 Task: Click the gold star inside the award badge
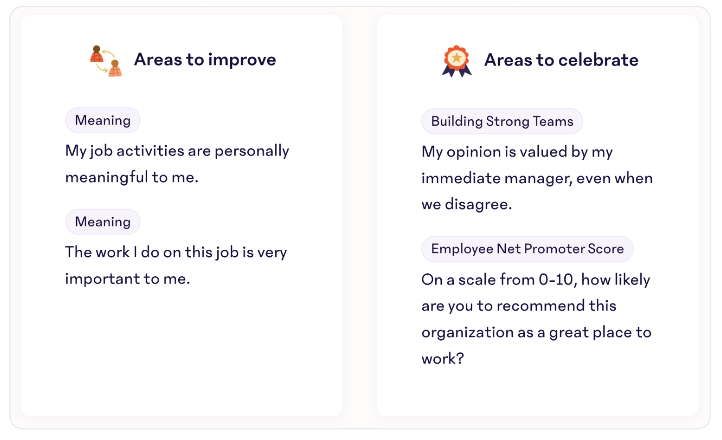click(x=457, y=58)
